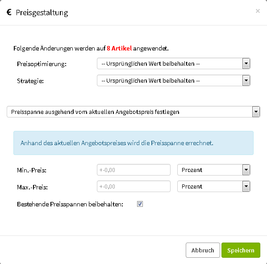The height and width of the screenshot is (264, 267).
Task: Focus the Max.-Preis value field
Action: [x=133, y=186]
